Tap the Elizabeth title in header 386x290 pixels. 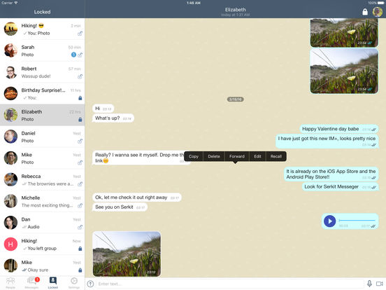(x=236, y=10)
